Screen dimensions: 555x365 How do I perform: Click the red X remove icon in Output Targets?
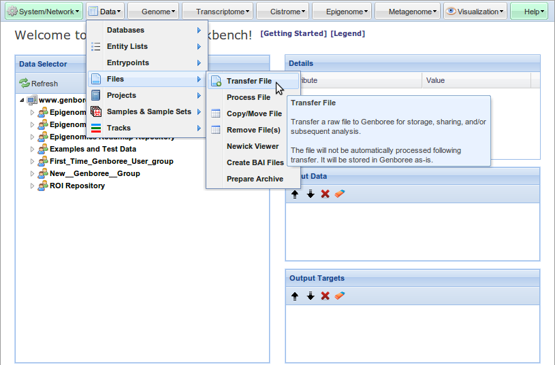(x=326, y=296)
